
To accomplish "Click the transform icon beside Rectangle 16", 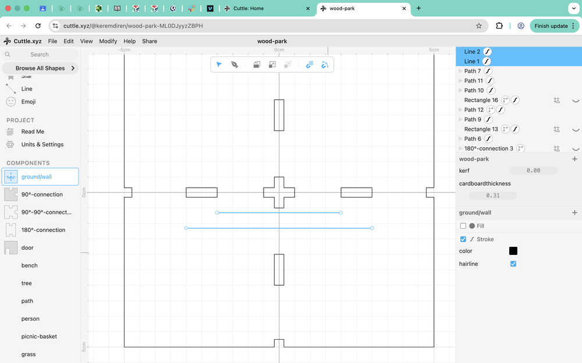I will coord(505,100).
